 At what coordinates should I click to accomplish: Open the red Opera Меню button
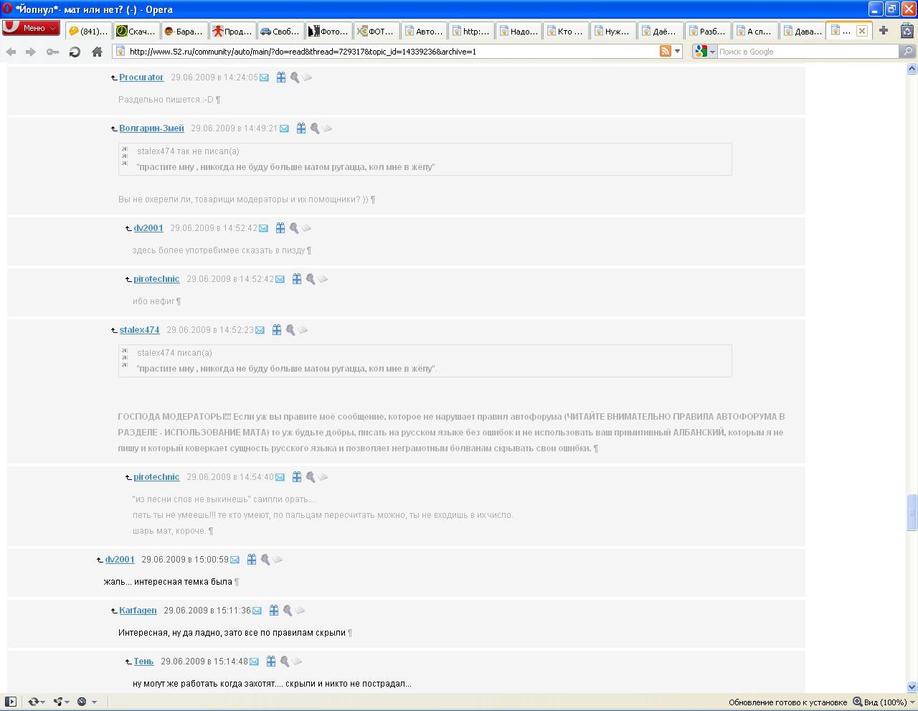[x=31, y=29]
